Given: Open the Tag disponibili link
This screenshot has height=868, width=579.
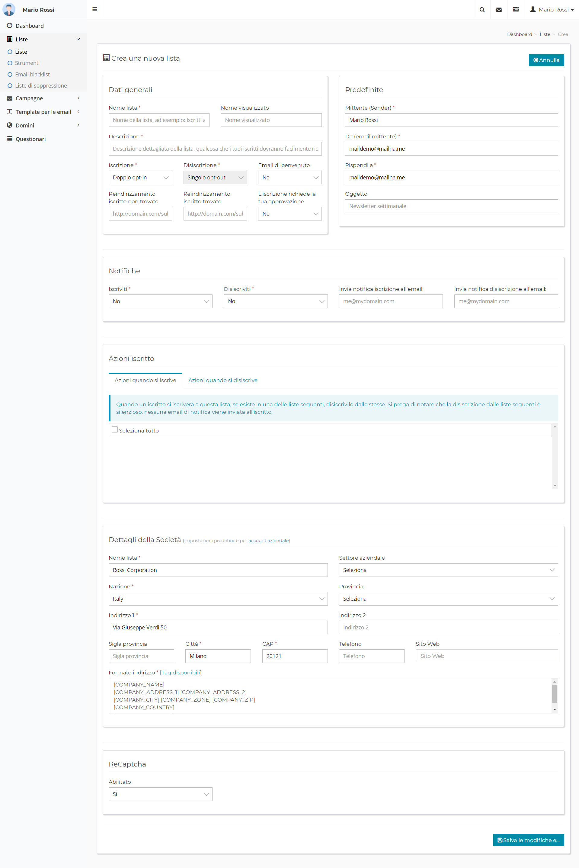Looking at the screenshot, I should pos(181,673).
